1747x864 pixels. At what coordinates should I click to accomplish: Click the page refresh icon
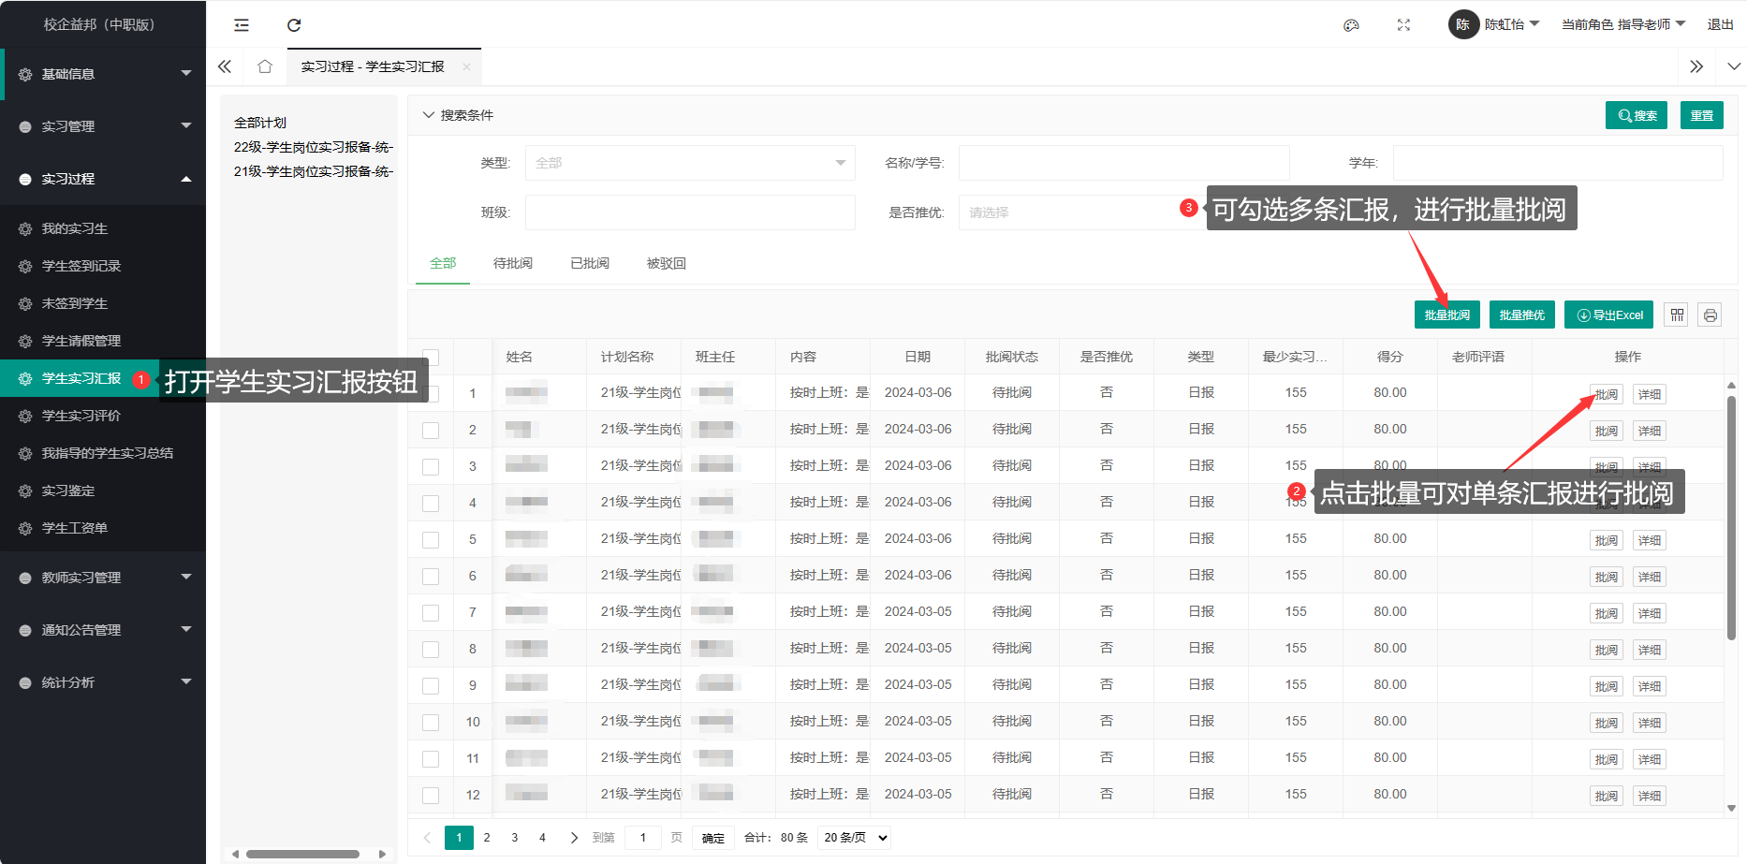click(x=294, y=25)
